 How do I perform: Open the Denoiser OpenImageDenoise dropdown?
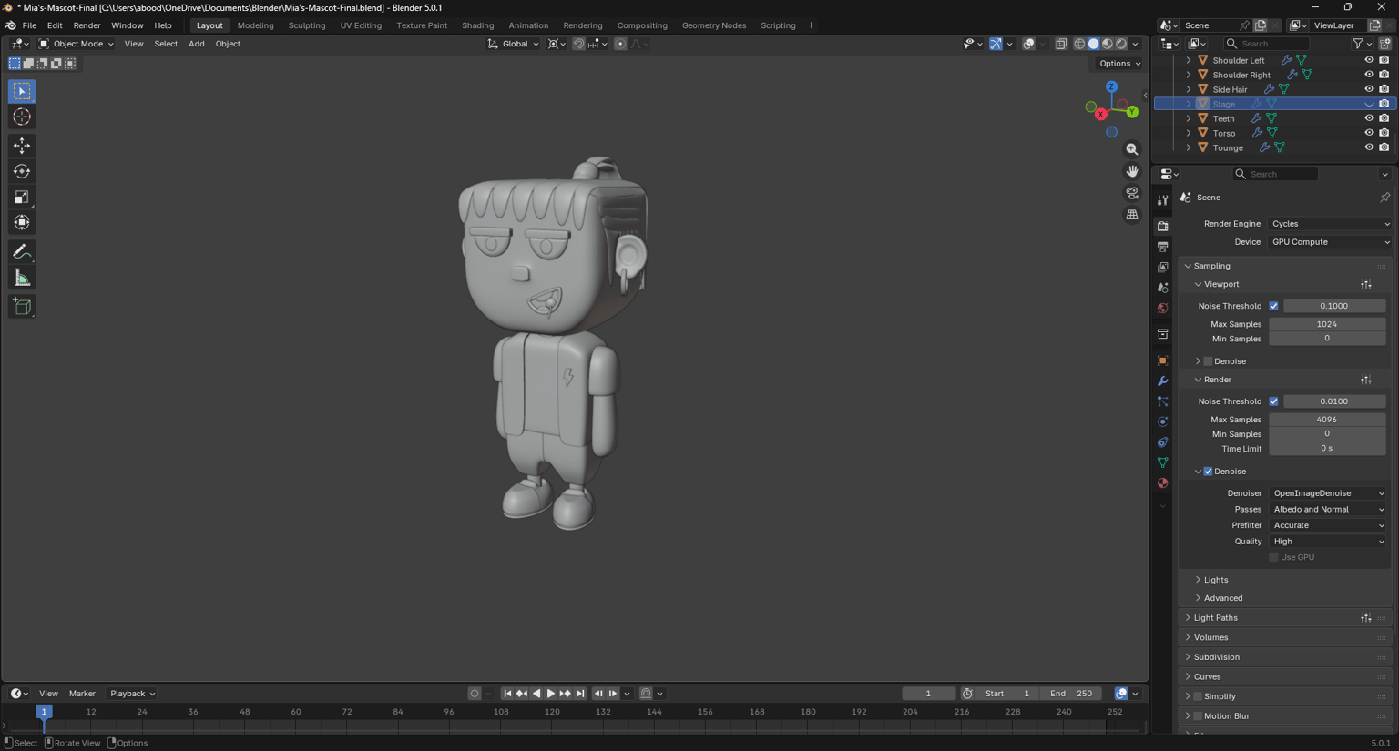(x=1328, y=493)
